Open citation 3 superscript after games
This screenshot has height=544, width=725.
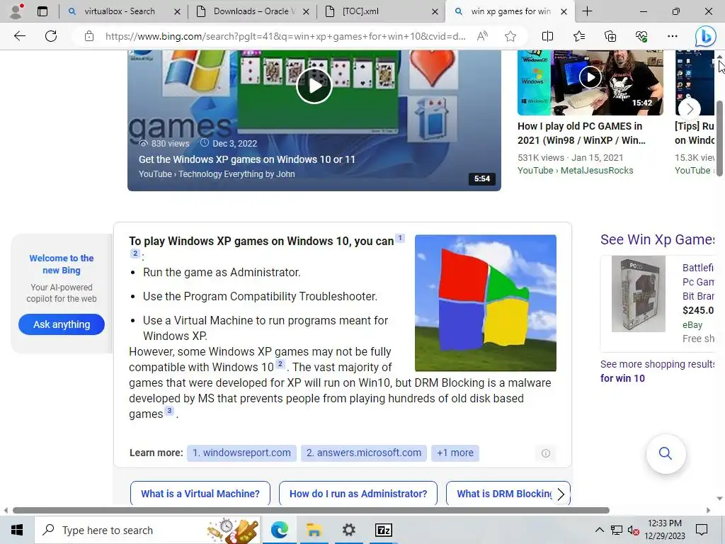pos(170,411)
